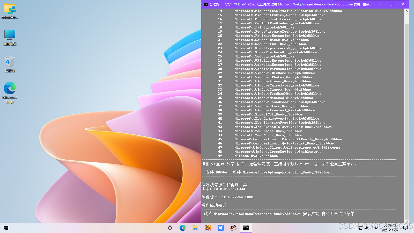Screen dimensions: 414x233
Task: Click the MPEG2VideoExtension line
Action: click(270, 19)
